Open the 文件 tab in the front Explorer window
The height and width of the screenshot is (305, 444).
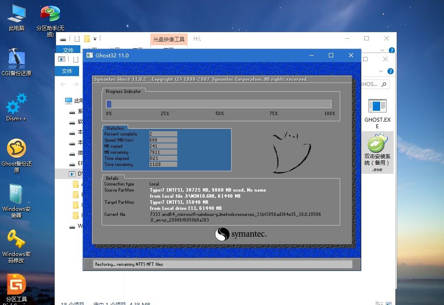coord(67,71)
